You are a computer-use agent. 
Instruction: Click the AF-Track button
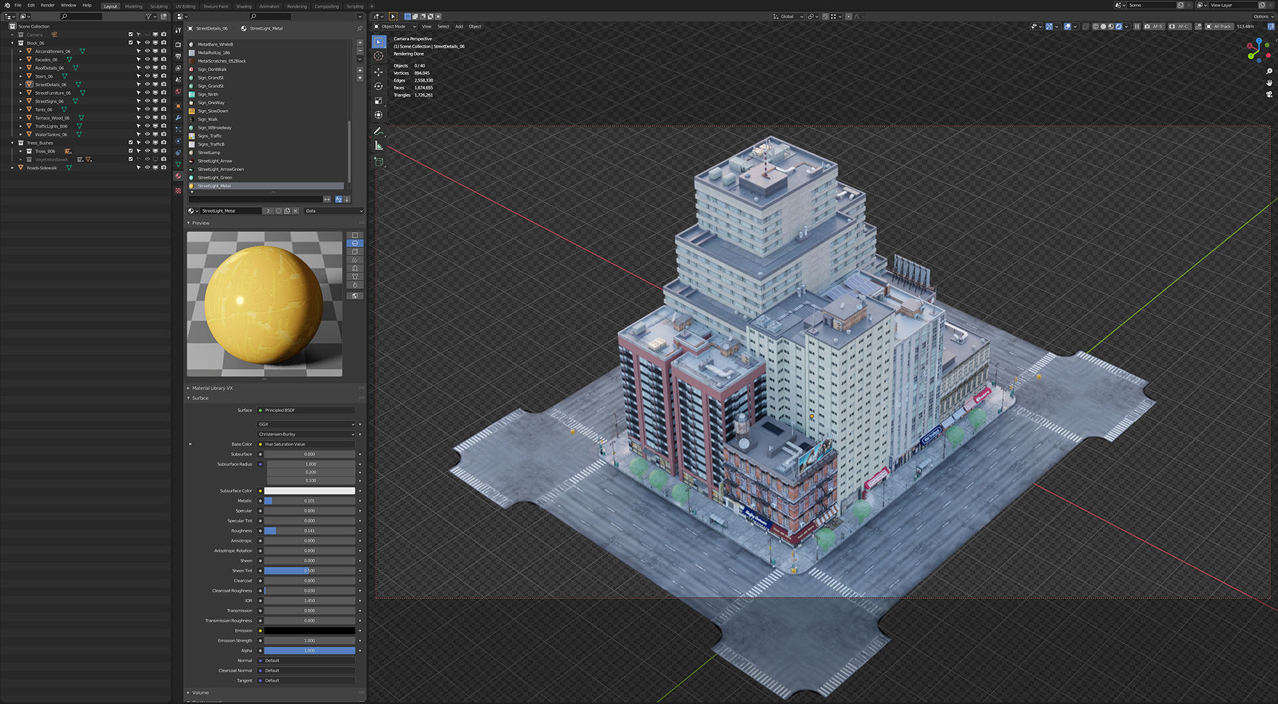point(1219,27)
